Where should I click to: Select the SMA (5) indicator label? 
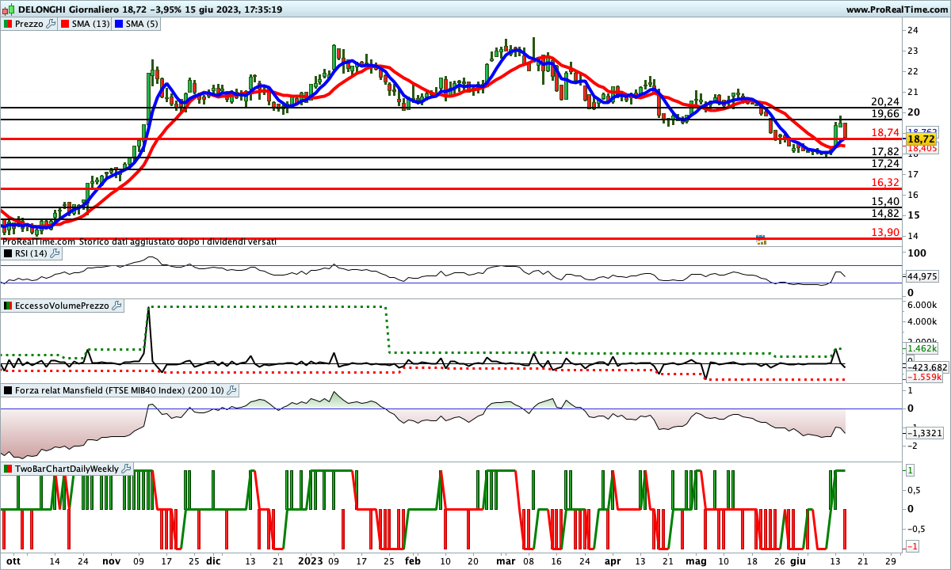143,24
